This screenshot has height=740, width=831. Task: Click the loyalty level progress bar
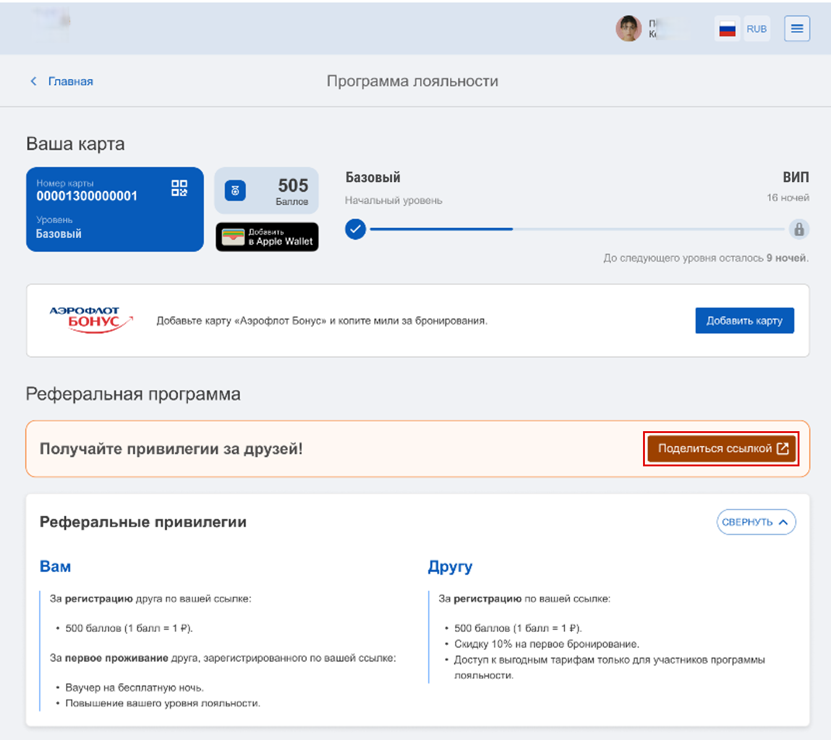tap(577, 229)
